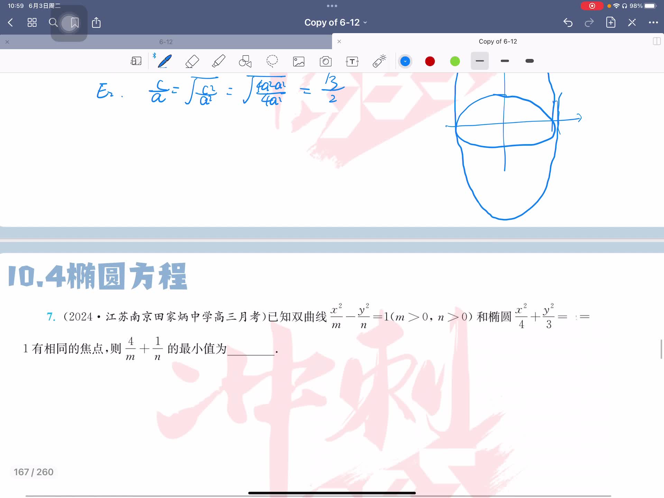Select the Highlighter tool

pos(219,61)
